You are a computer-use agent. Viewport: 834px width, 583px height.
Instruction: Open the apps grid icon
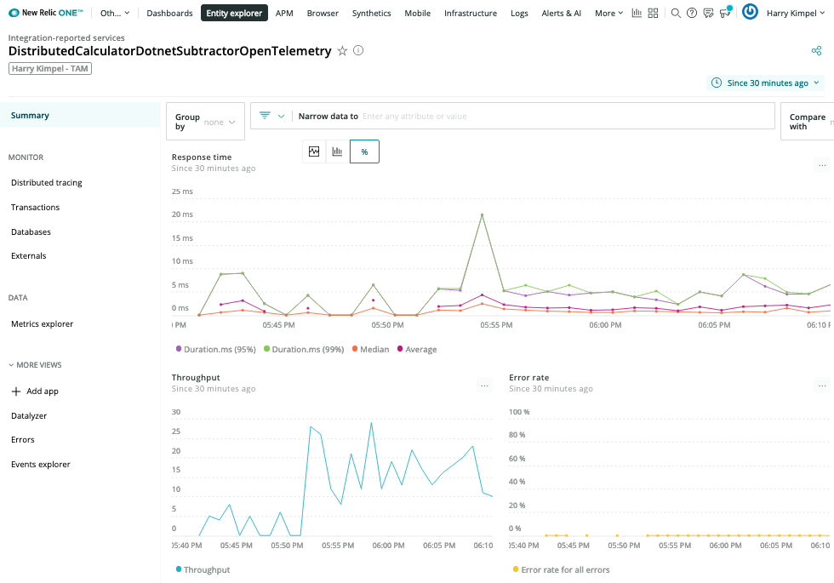pos(654,14)
